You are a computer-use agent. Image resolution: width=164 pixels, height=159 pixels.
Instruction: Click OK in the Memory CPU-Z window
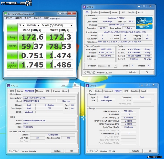[x=150, y=151]
